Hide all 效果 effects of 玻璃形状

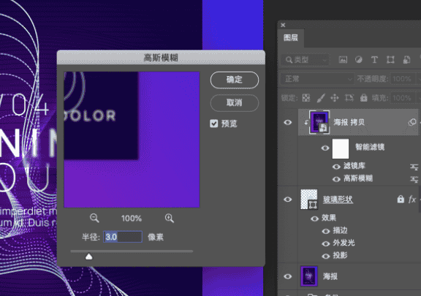(x=314, y=219)
